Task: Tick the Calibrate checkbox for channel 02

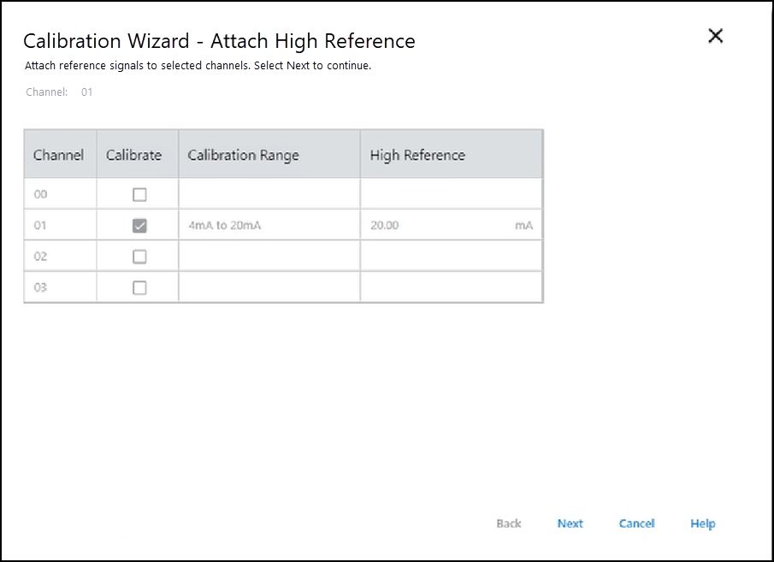Action: (x=139, y=257)
